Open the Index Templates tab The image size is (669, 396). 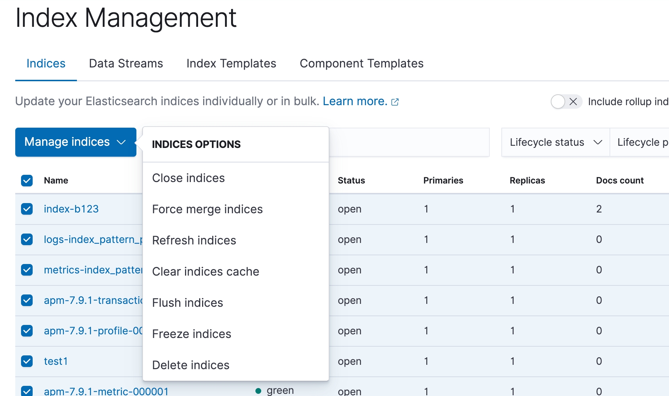click(231, 63)
